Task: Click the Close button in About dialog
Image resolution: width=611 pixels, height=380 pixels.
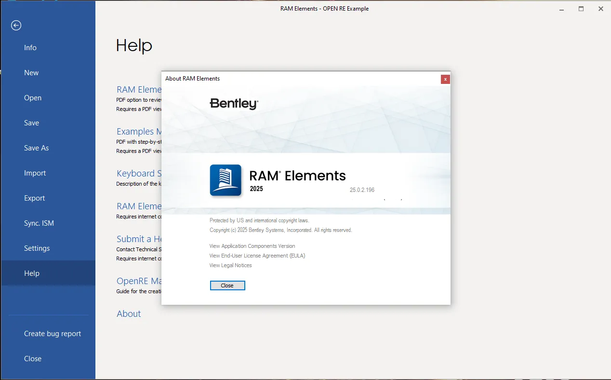Action: coord(227,285)
